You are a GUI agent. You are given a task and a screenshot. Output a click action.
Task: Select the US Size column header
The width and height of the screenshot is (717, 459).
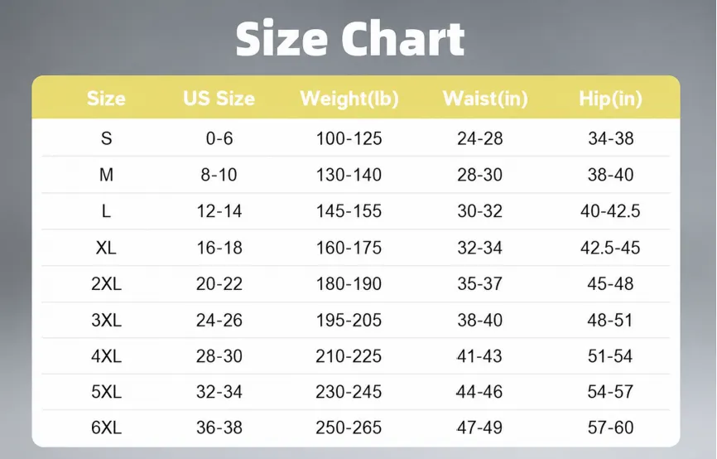[219, 99]
